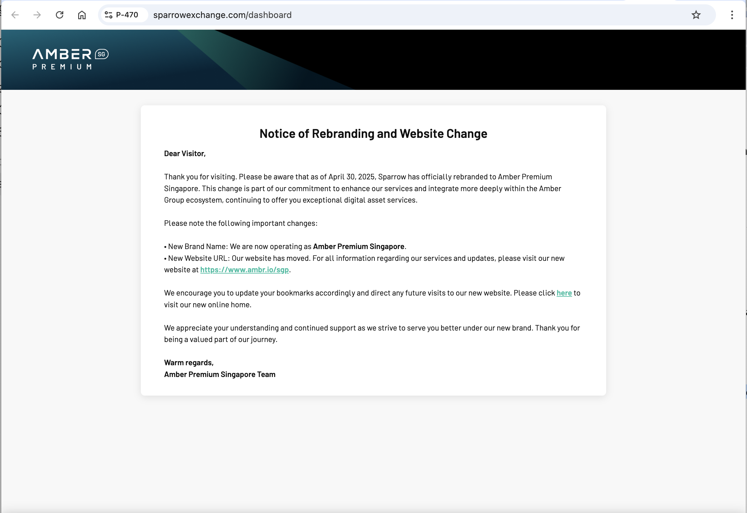The height and width of the screenshot is (513, 747).
Task: Click "Please note the following important changes" line
Action: pyautogui.click(x=240, y=223)
